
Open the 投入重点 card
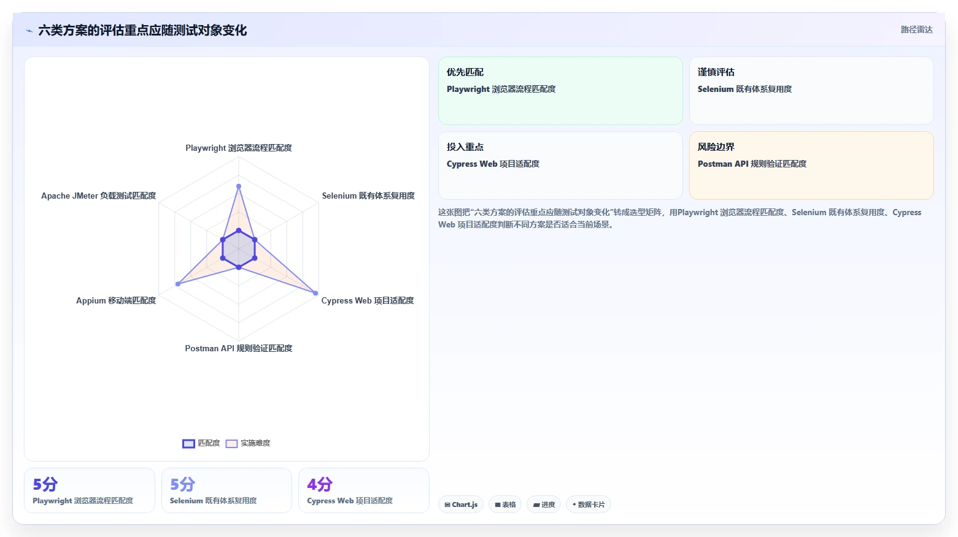pos(560,166)
